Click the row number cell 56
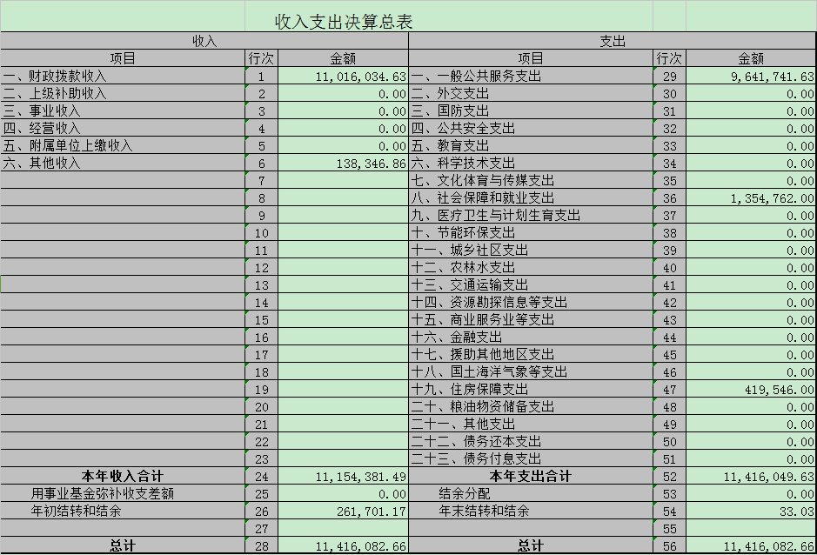817x555 pixels. tap(670, 545)
